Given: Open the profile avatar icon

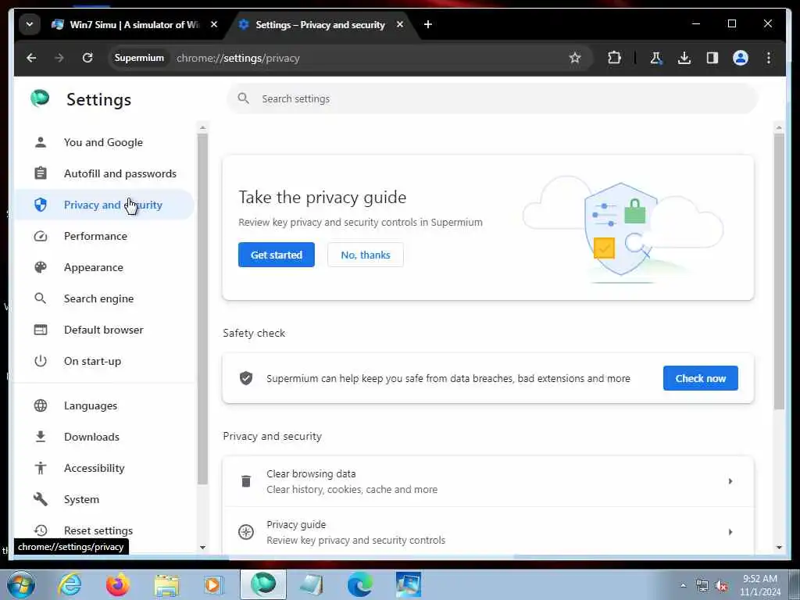Looking at the screenshot, I should [741, 58].
